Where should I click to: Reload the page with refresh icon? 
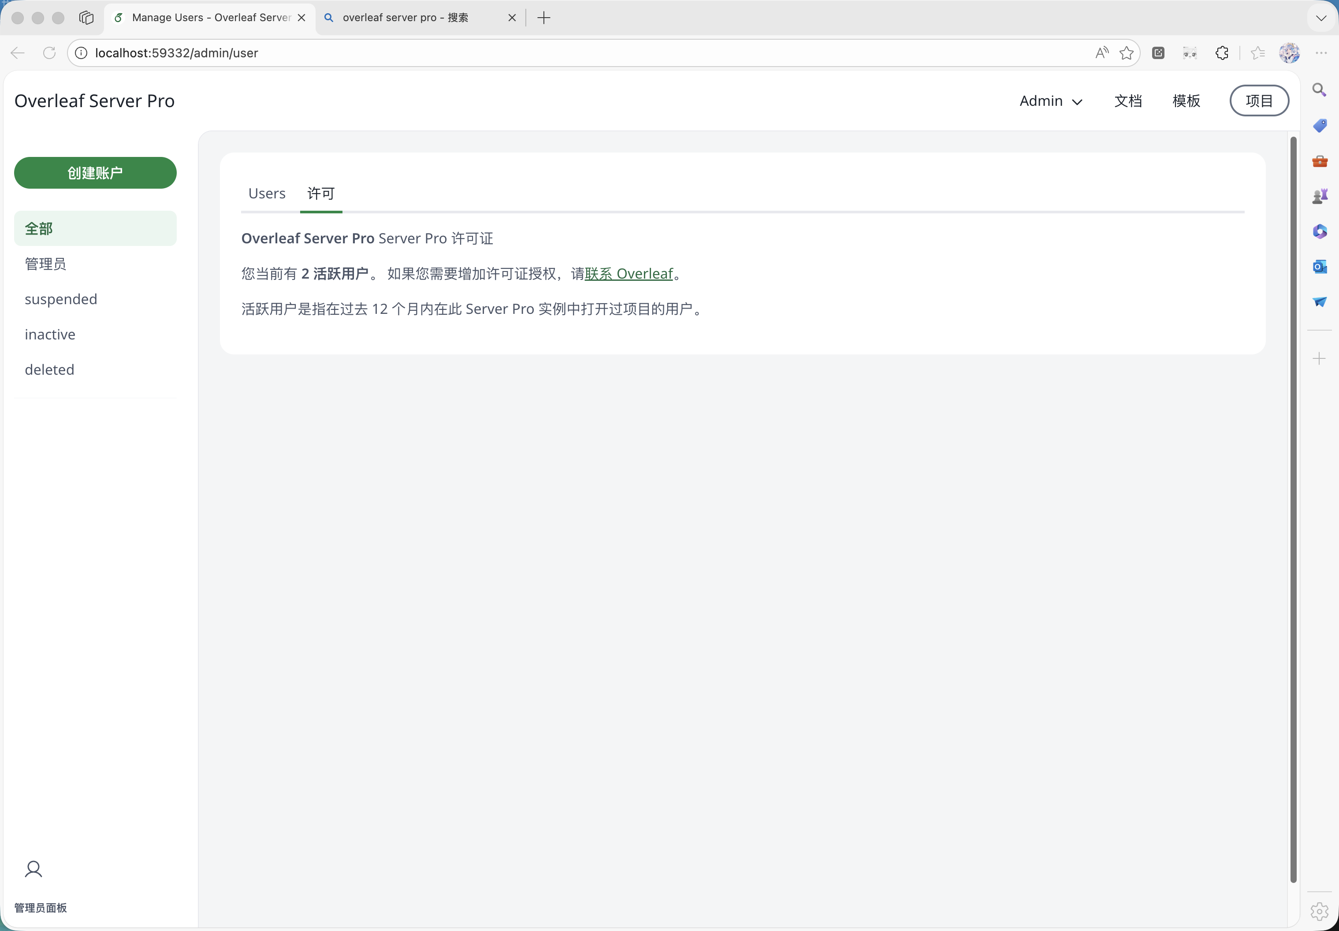[x=49, y=53]
